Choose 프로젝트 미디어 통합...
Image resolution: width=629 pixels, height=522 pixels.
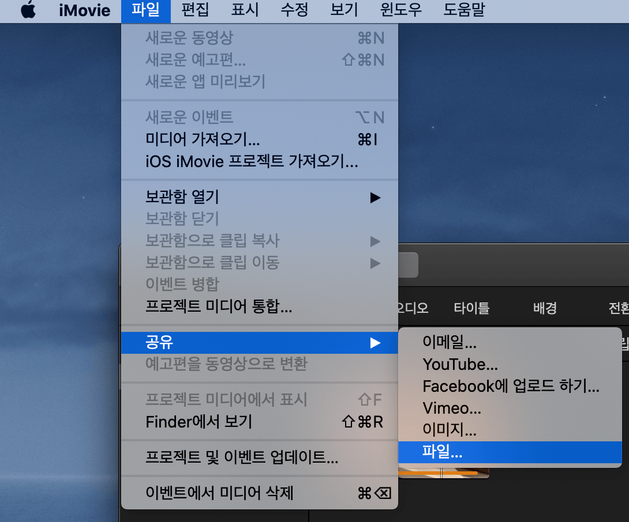tap(260, 307)
